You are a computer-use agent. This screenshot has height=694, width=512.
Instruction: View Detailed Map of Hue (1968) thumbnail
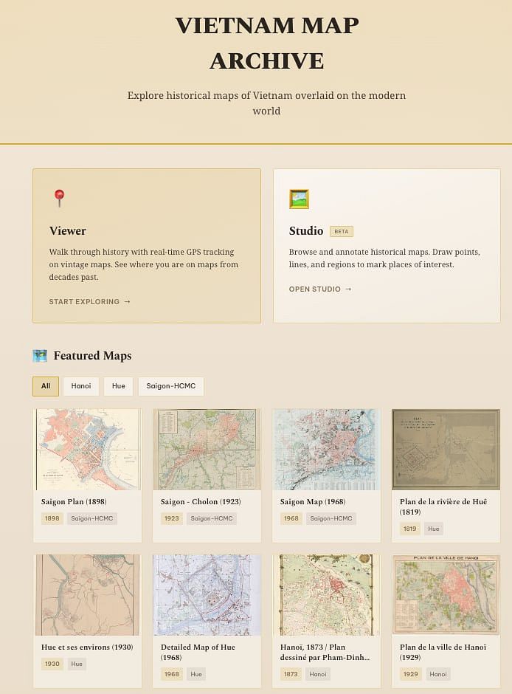tap(207, 594)
